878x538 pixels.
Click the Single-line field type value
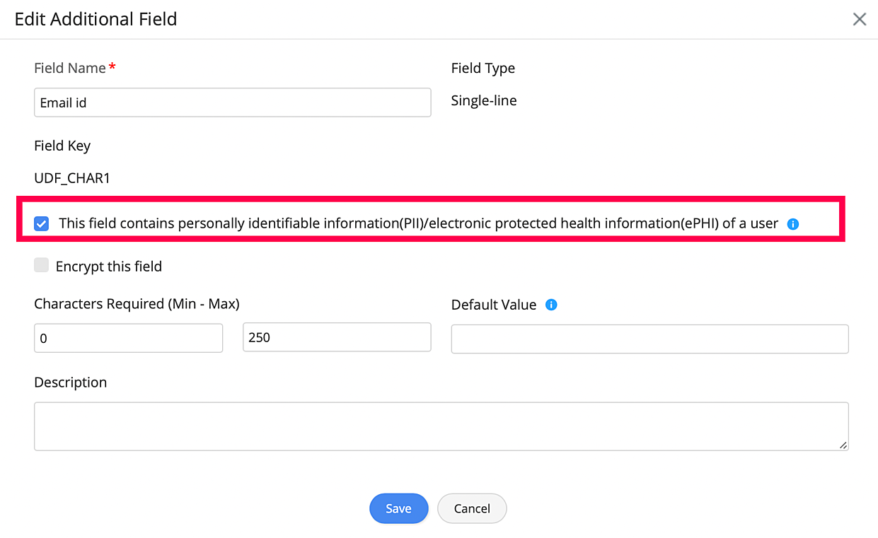(484, 100)
